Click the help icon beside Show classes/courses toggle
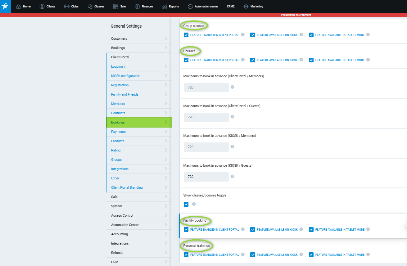This screenshot has width=407, height=266. pyautogui.click(x=194, y=204)
